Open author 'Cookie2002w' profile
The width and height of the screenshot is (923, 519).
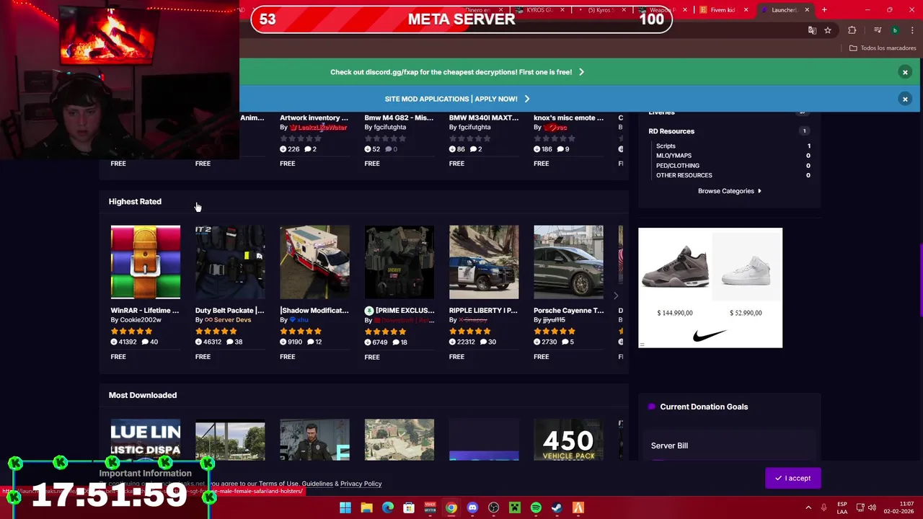(141, 320)
